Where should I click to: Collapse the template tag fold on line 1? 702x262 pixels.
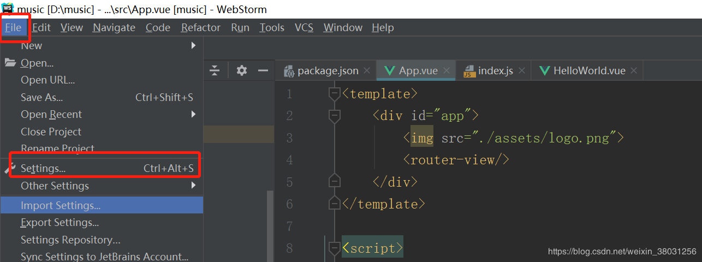point(334,94)
